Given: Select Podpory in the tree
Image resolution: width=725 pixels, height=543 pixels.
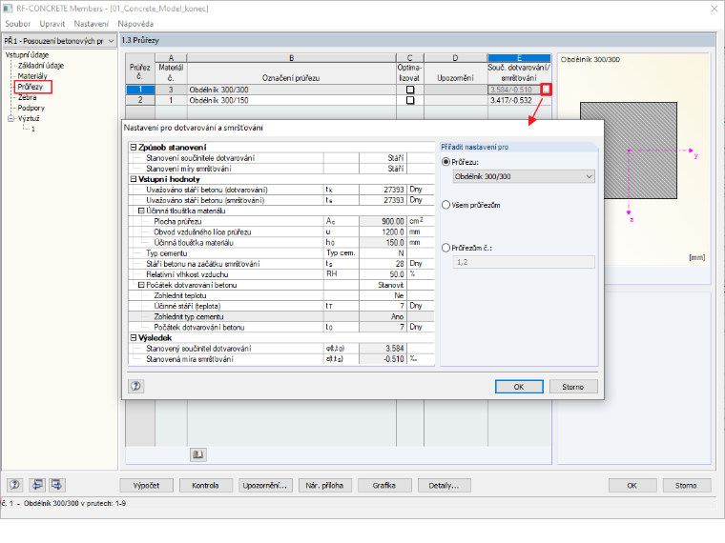Looking at the screenshot, I should pyautogui.click(x=31, y=108).
